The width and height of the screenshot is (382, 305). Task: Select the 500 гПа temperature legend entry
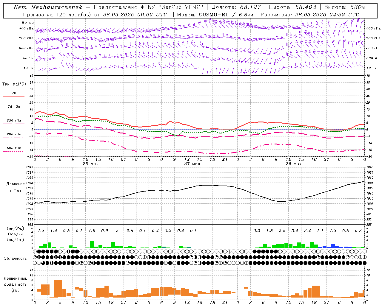[x=14, y=148]
